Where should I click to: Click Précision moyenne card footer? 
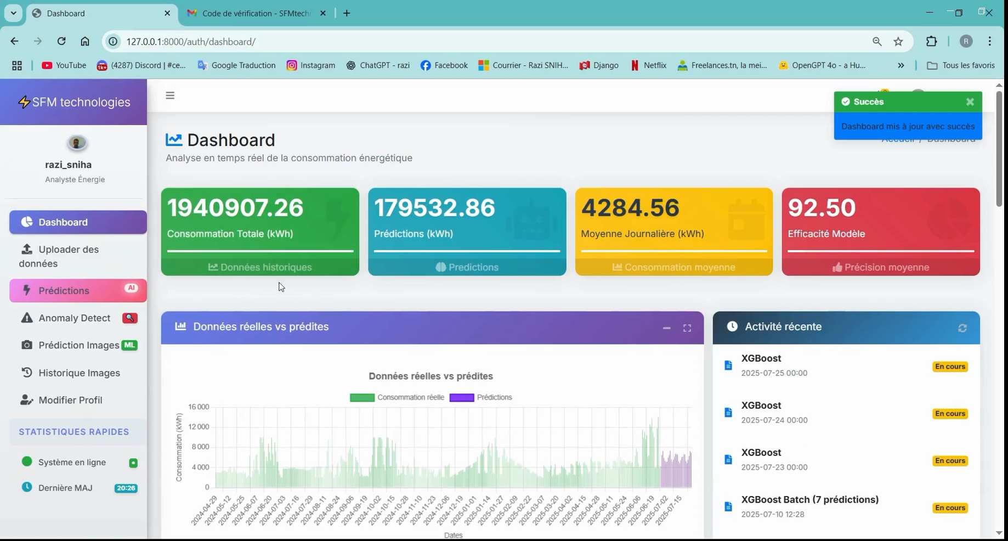coord(880,267)
